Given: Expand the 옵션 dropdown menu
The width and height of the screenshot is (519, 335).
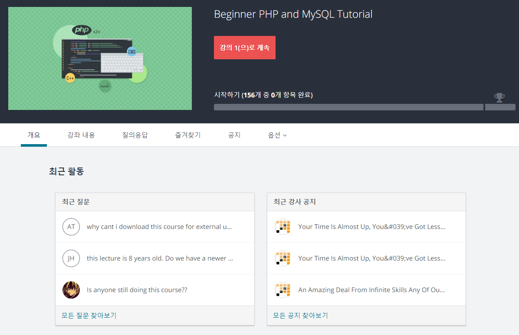Looking at the screenshot, I should (277, 135).
